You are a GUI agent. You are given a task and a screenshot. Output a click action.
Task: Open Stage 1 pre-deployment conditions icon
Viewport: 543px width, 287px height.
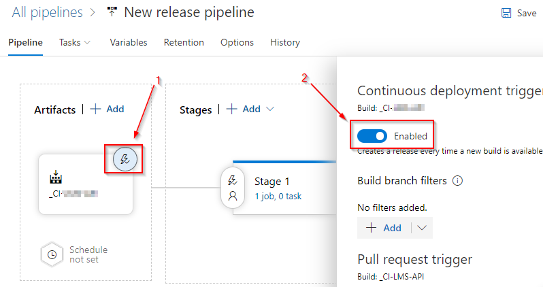[x=233, y=180]
